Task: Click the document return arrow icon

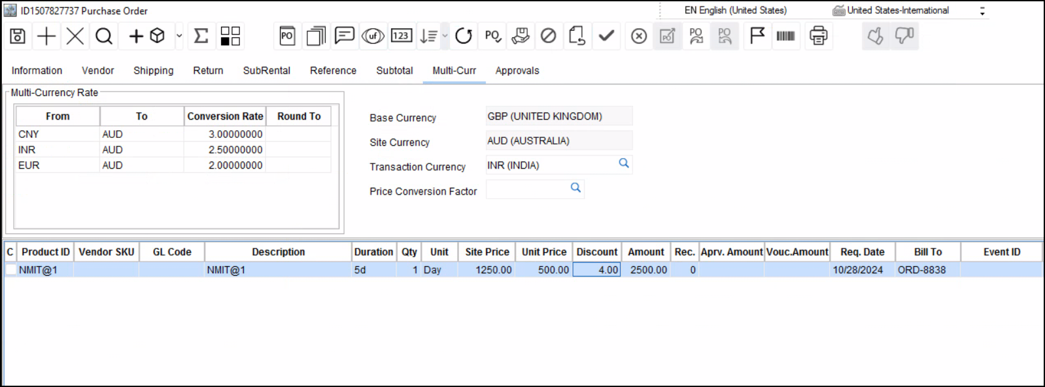Action: [x=577, y=36]
